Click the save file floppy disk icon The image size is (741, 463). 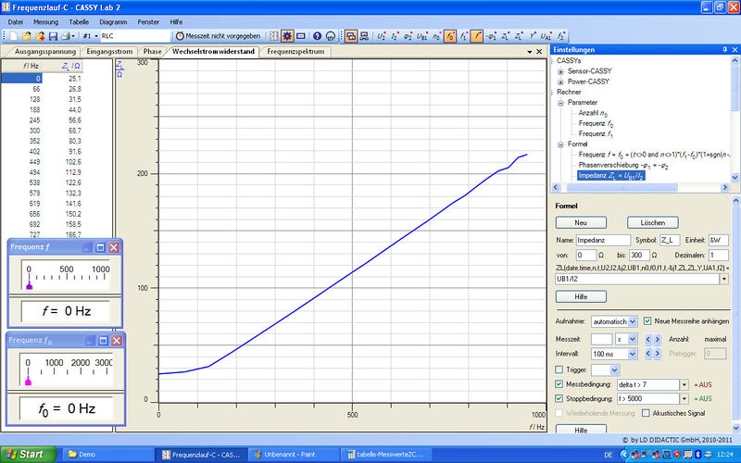point(53,36)
